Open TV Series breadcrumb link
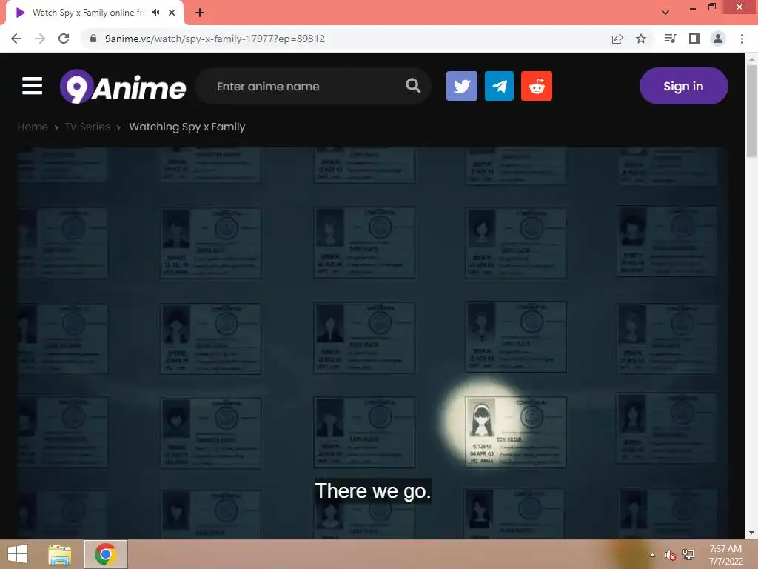 tap(87, 127)
